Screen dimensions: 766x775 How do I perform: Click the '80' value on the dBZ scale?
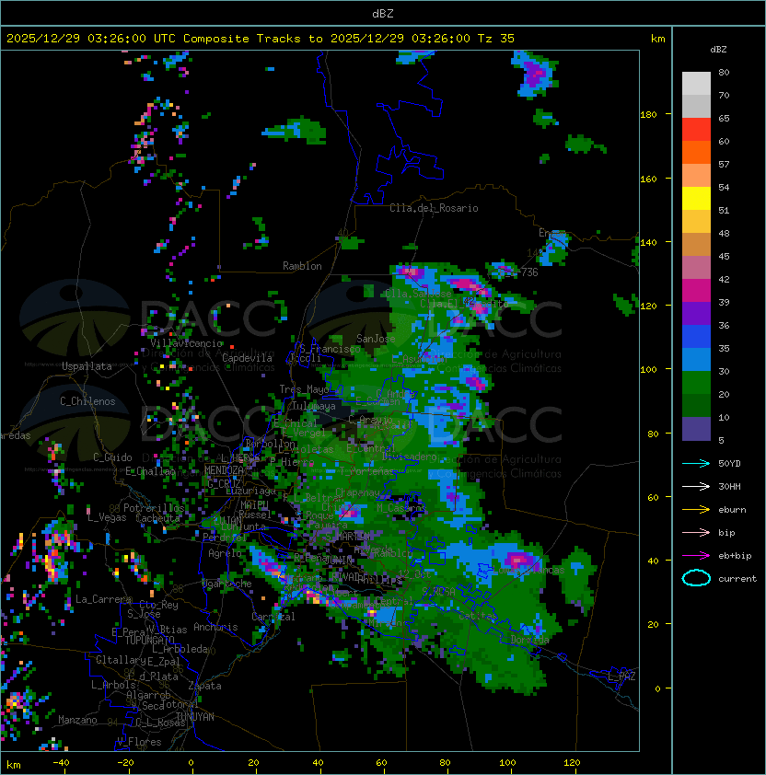pyautogui.click(x=724, y=72)
